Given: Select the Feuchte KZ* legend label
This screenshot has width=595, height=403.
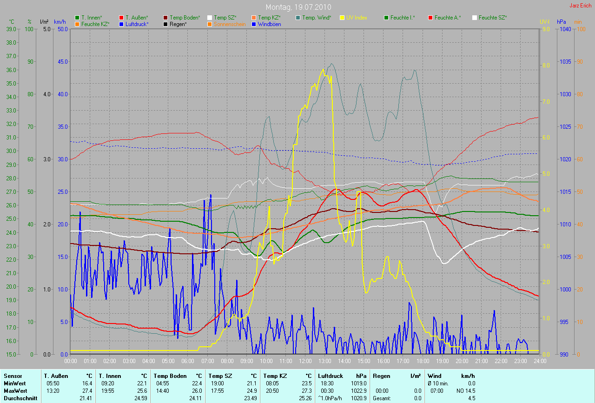Looking at the screenshot, I should [x=95, y=24].
